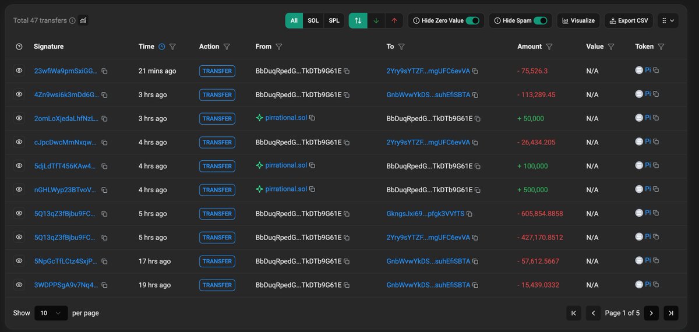Screen dimensions: 699x332
Task: Open recipient 2Yry9sYTZF in the 26,434.205 row
Action: click(x=428, y=143)
